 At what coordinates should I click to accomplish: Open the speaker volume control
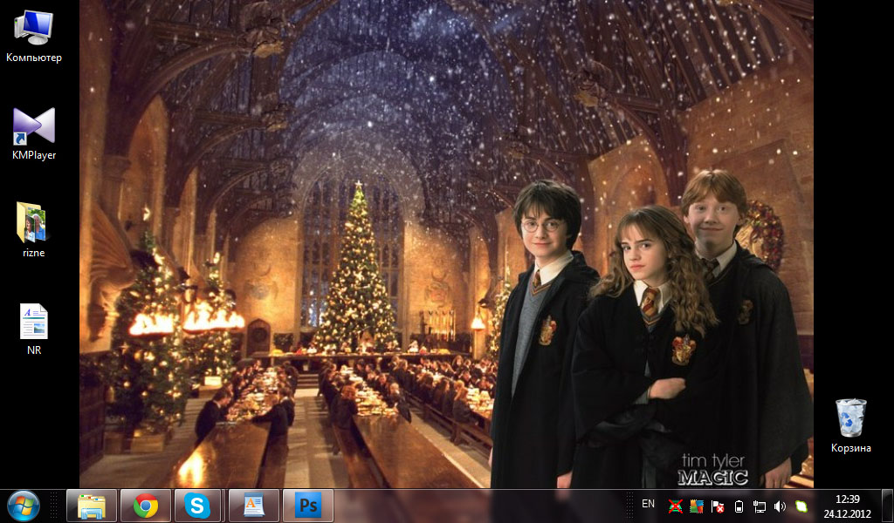[780, 506]
